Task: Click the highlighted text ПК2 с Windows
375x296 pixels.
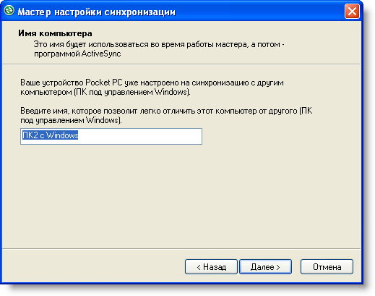Action: (x=50, y=135)
